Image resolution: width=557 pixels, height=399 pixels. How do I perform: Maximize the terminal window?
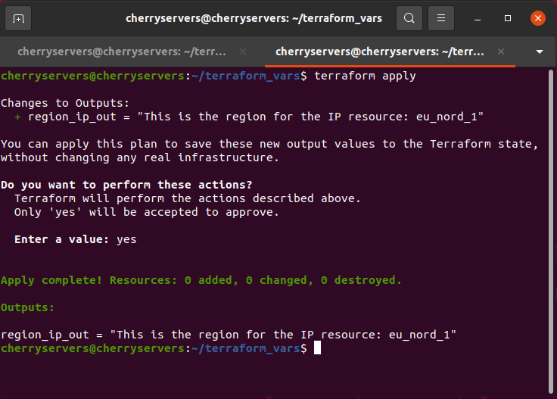(508, 18)
